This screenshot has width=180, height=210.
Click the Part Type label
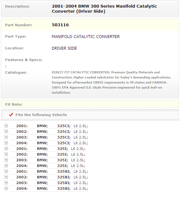pos(16,36)
